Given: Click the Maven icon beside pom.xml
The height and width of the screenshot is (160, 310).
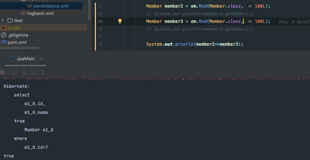Looking at the screenshot, I should [4, 42].
